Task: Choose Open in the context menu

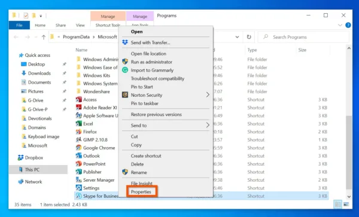Action: pos(136,32)
